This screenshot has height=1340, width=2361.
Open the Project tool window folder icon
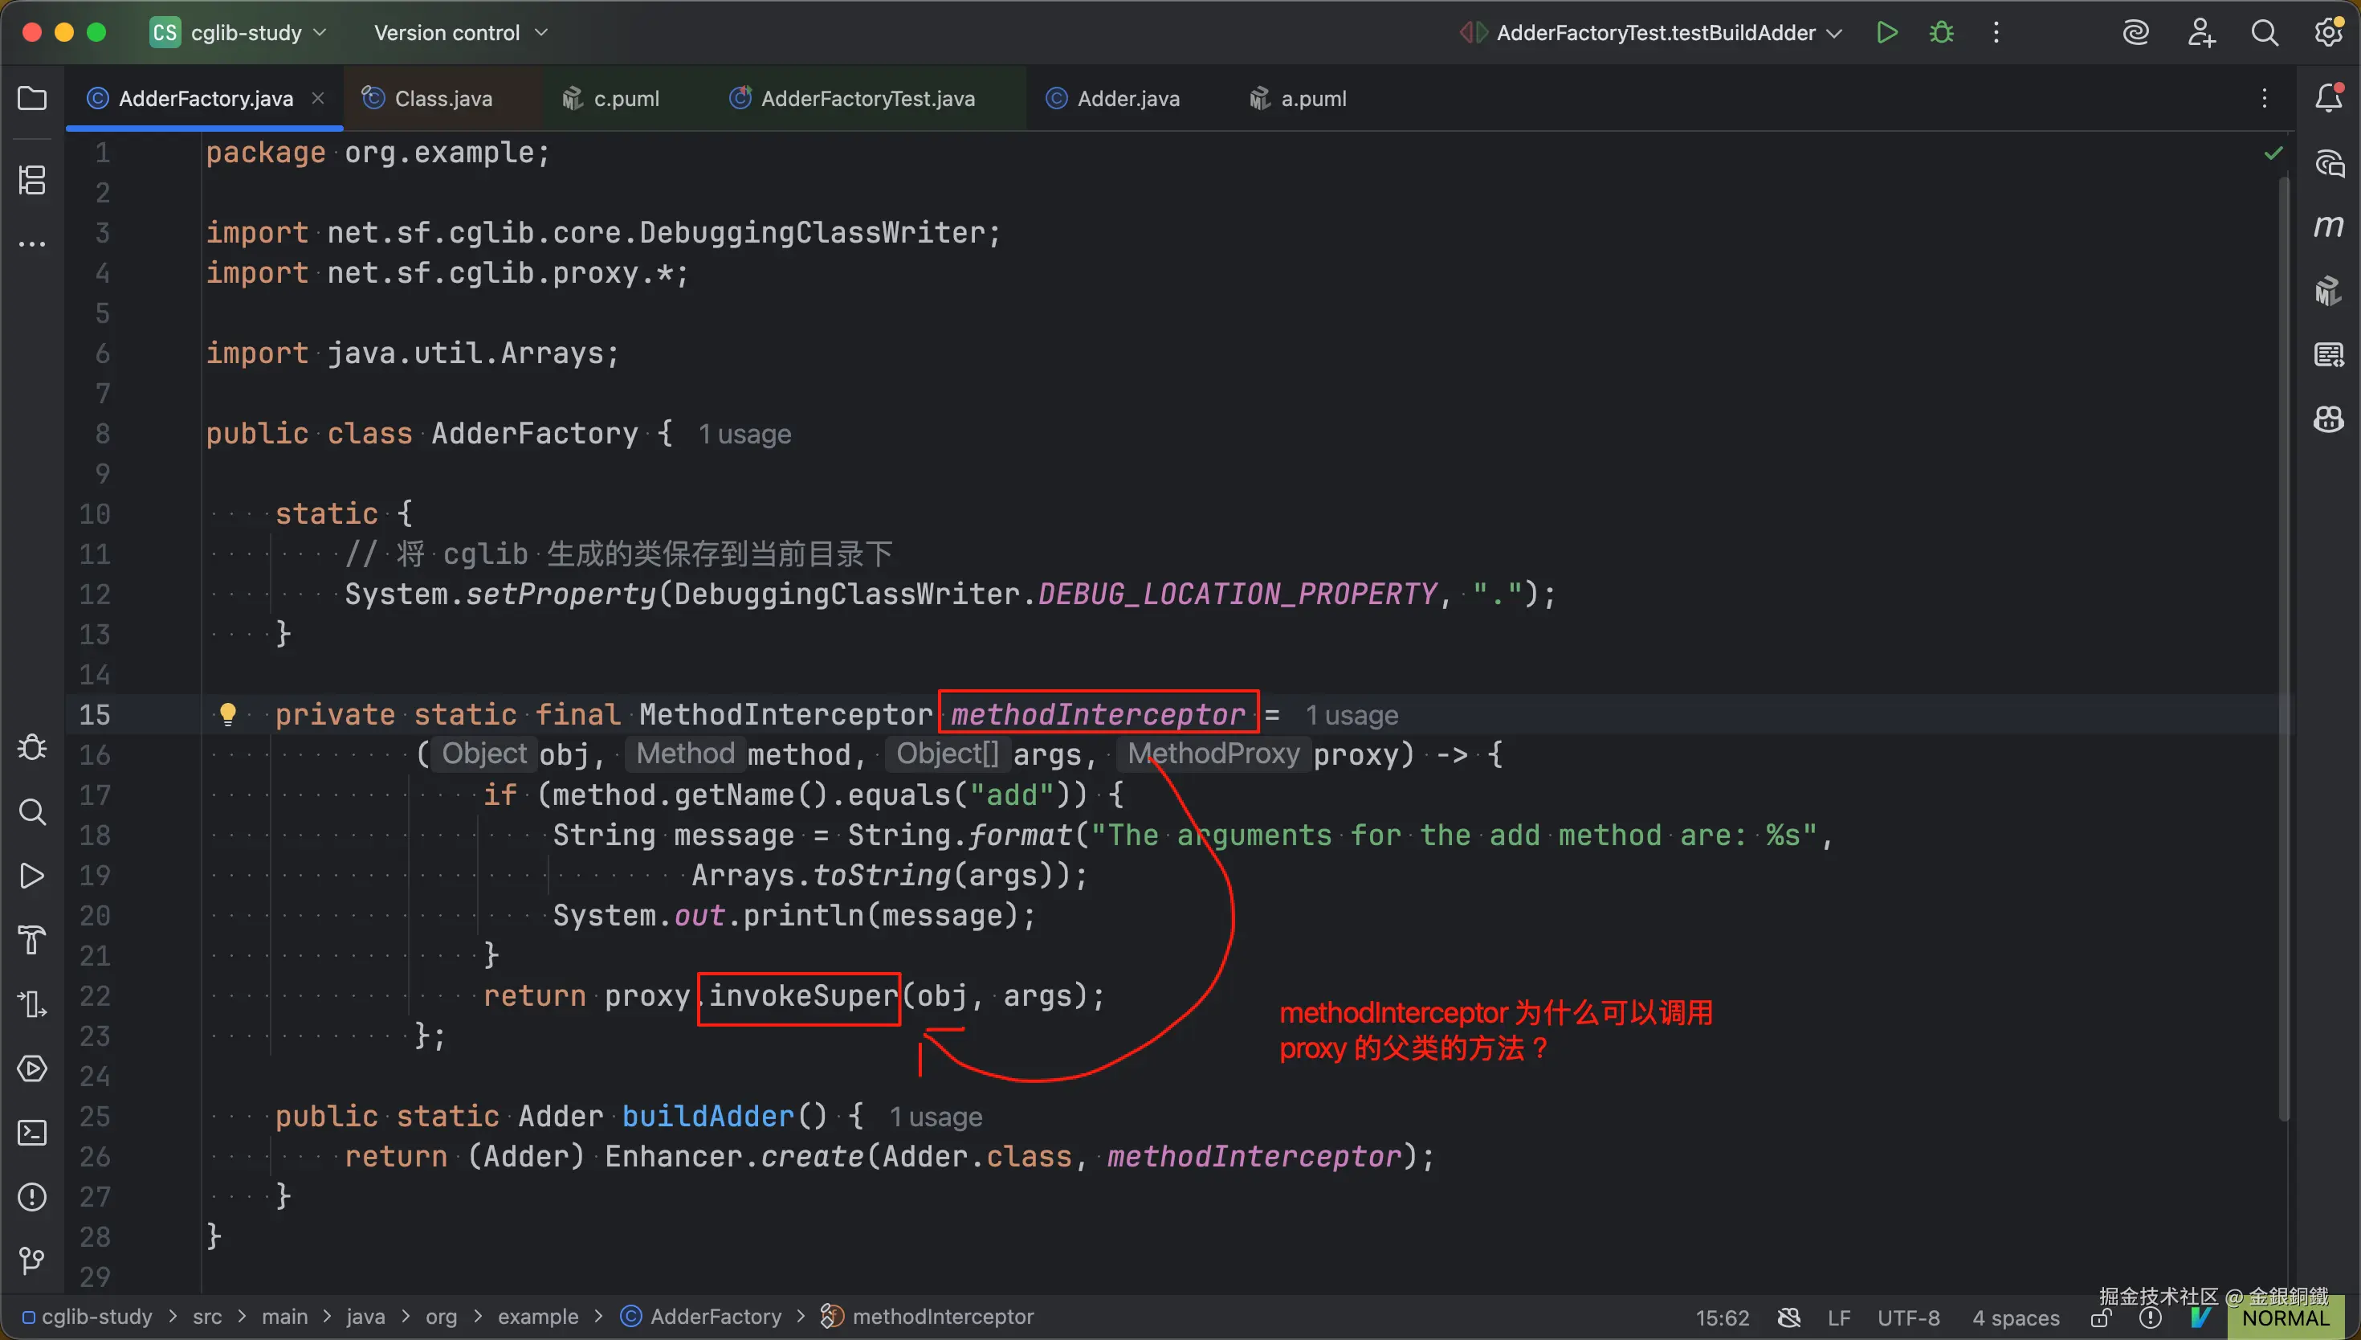(x=32, y=99)
